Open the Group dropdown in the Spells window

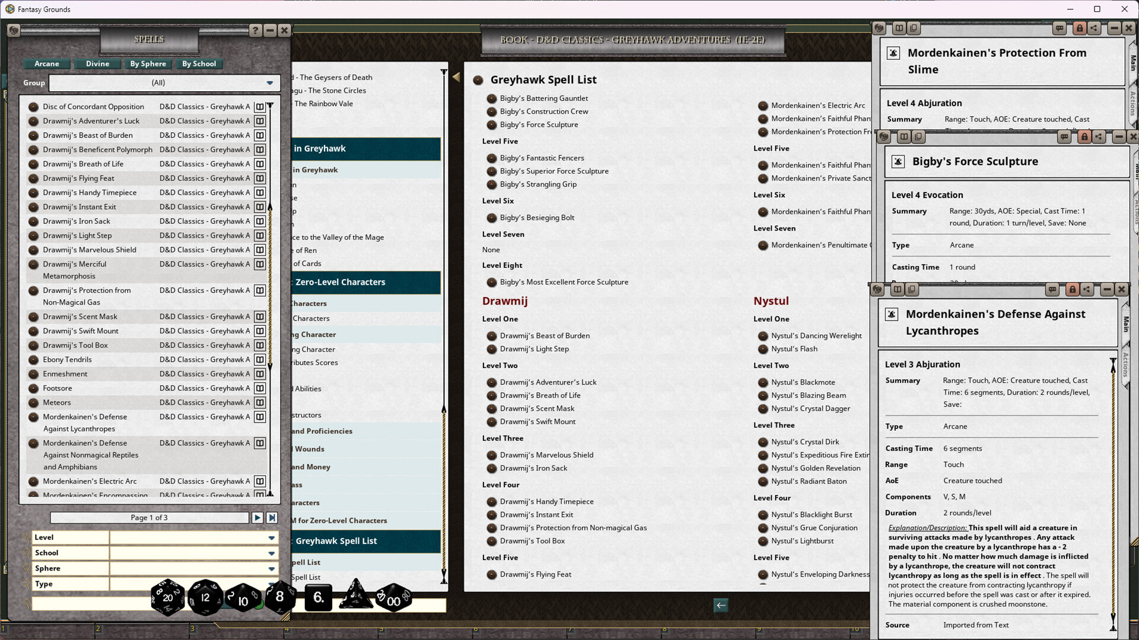[271, 82]
